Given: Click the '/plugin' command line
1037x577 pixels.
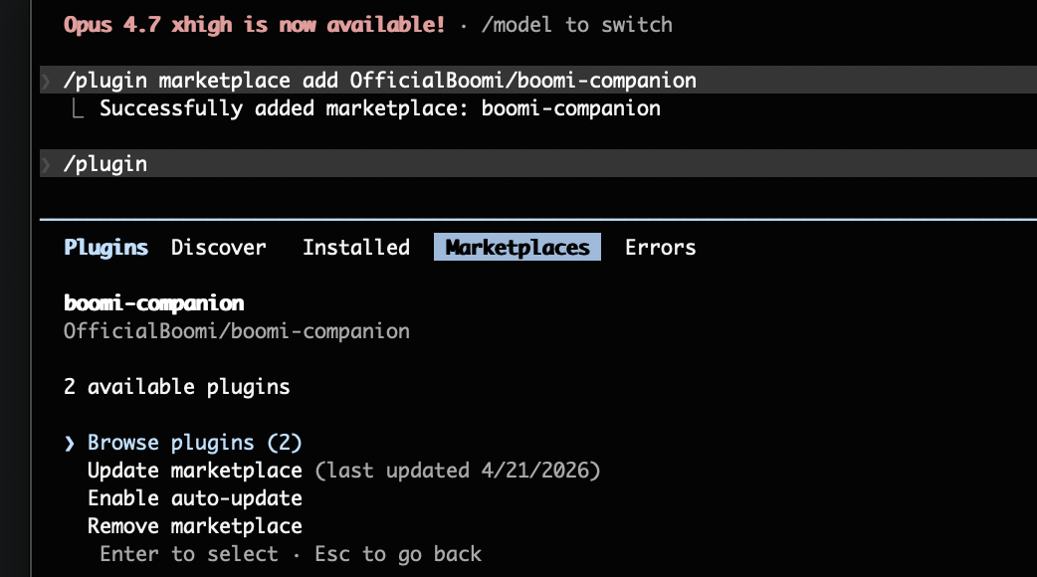Looking at the screenshot, I should point(538,163).
